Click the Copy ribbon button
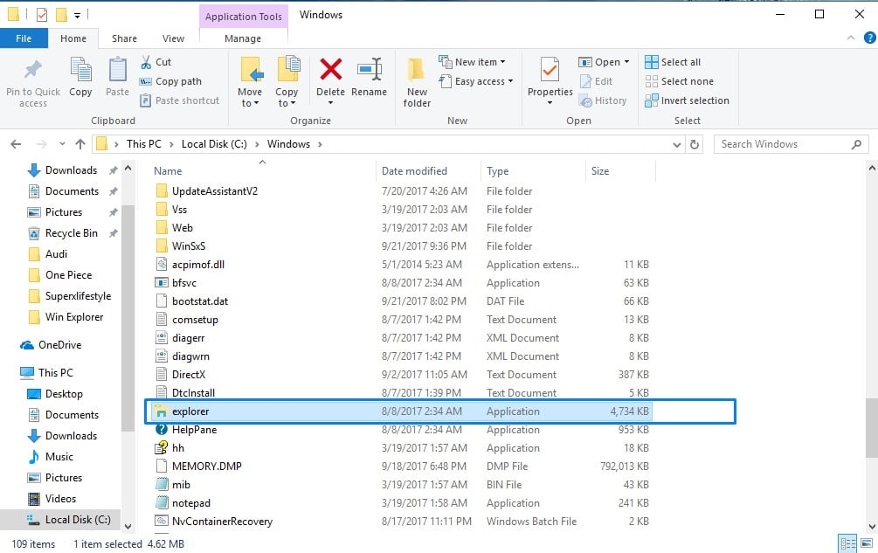 [80, 78]
